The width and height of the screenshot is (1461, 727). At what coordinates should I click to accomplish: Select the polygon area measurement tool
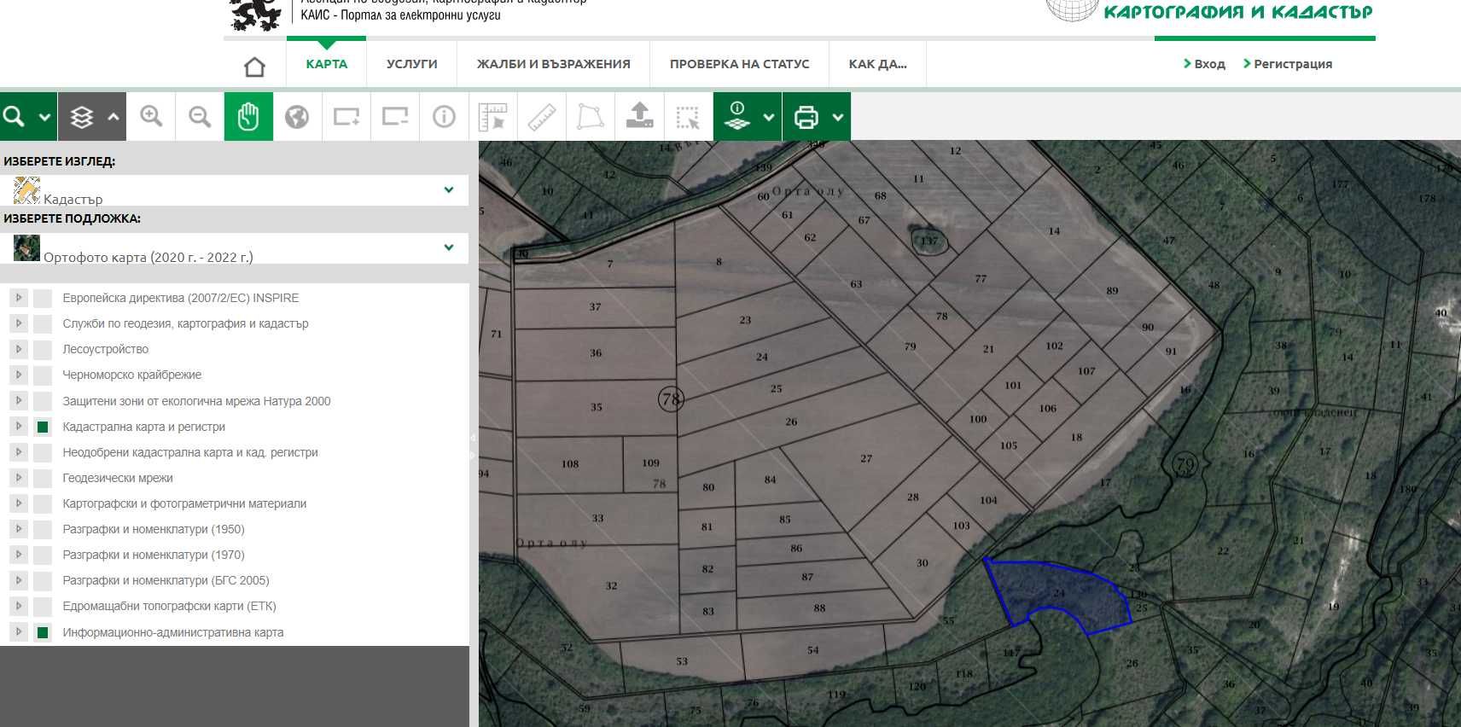coord(591,117)
